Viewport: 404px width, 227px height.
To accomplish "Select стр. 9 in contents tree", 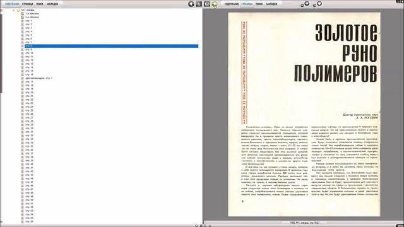I will (x=28, y=50).
